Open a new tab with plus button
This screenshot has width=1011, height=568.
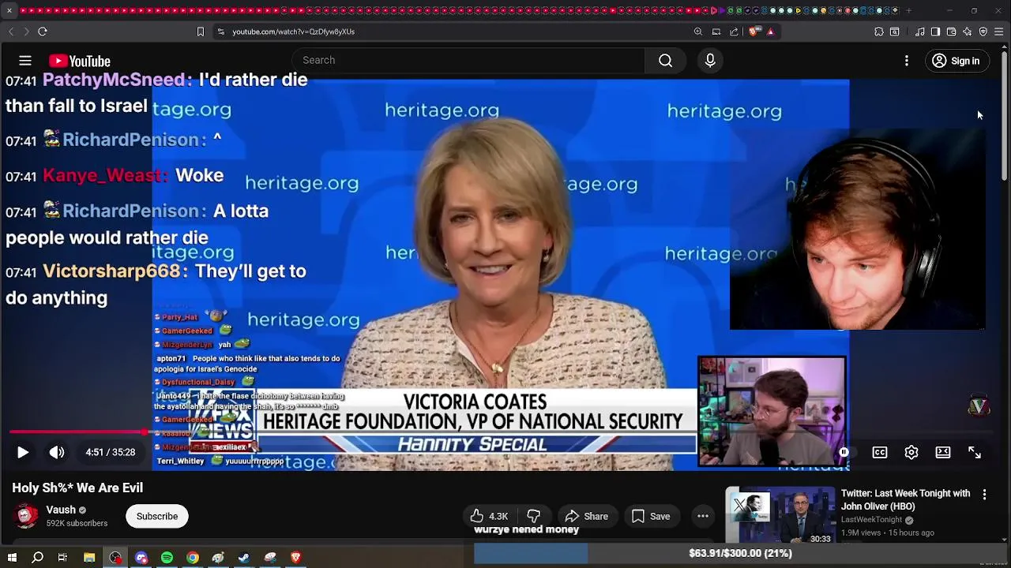coord(908,10)
